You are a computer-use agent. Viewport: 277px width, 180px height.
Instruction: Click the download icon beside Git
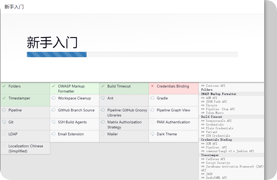point(4,122)
